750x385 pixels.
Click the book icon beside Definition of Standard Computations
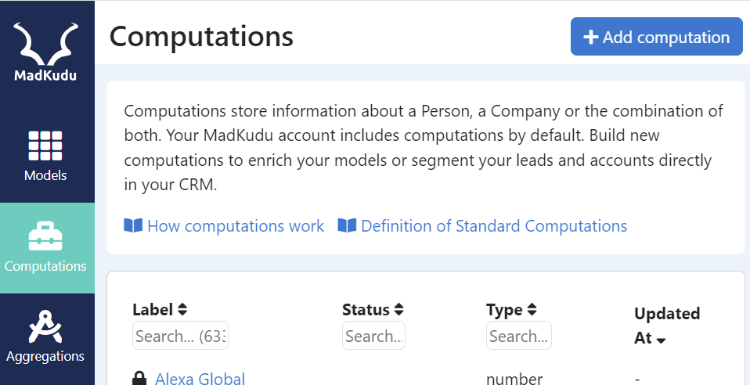coord(347,225)
